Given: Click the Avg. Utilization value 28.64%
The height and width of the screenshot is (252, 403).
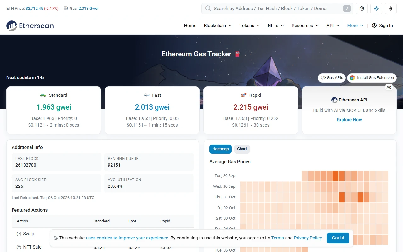Looking at the screenshot, I should [115, 186].
